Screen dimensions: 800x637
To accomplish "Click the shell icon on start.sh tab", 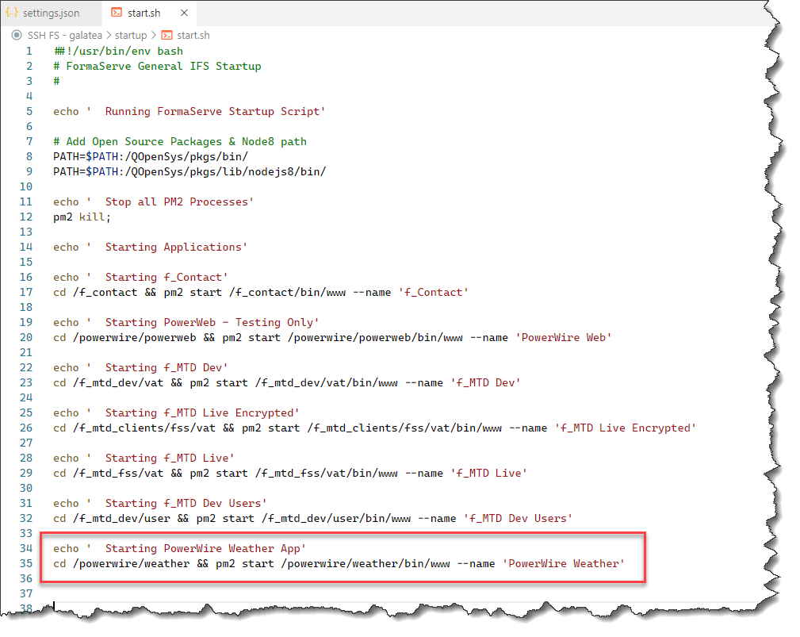I will coord(117,13).
